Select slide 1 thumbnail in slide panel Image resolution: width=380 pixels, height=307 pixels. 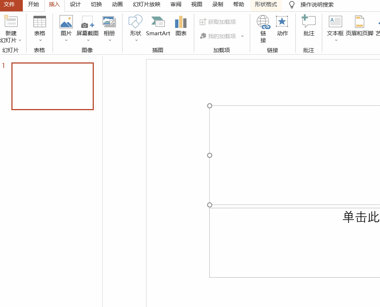[52, 86]
